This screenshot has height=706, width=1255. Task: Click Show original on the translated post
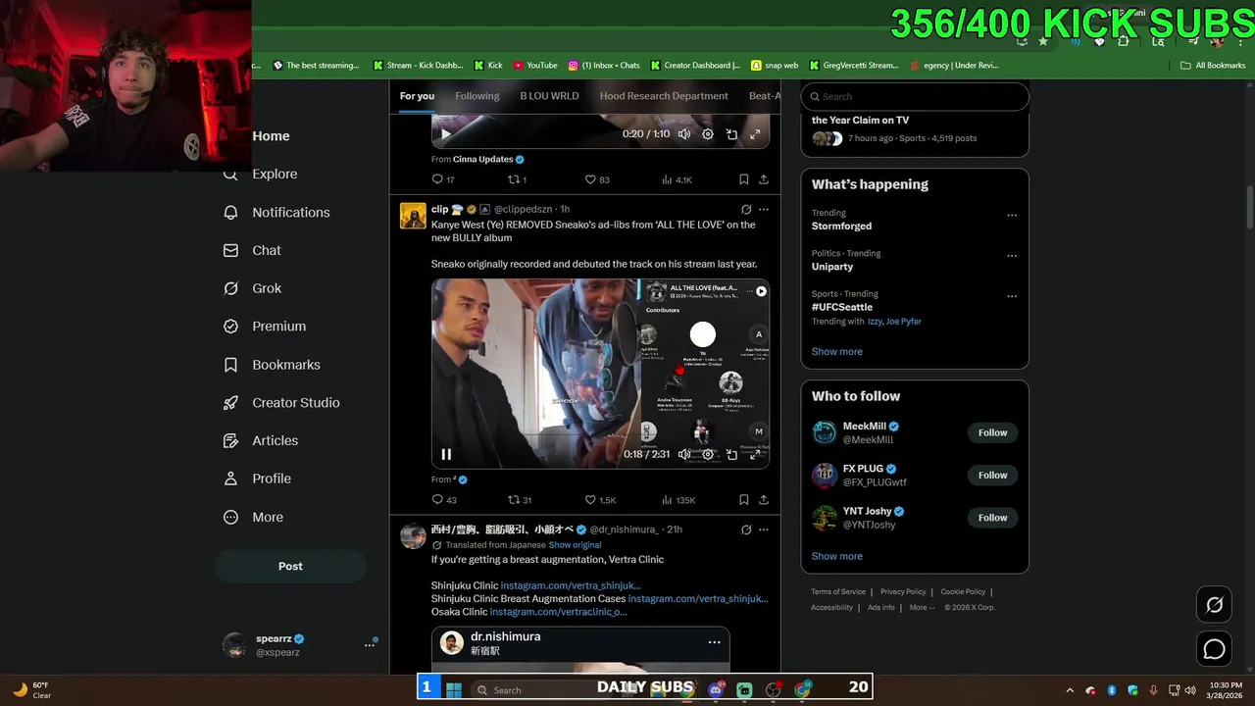point(575,545)
